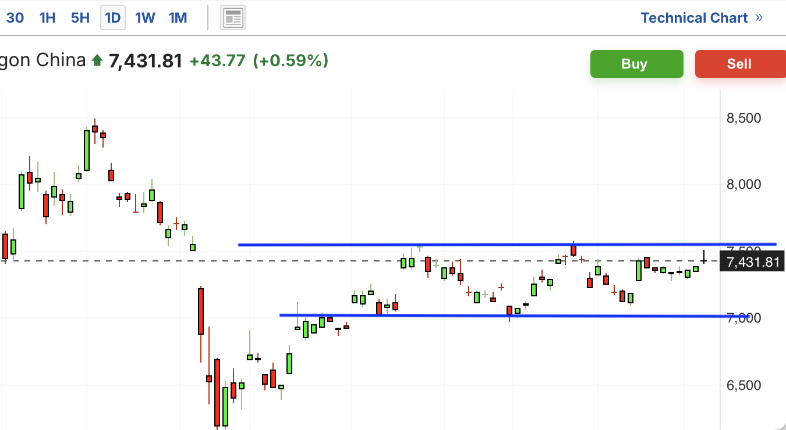786x430 pixels.
Task: Click the large red gap-down candle
Action: (201, 311)
